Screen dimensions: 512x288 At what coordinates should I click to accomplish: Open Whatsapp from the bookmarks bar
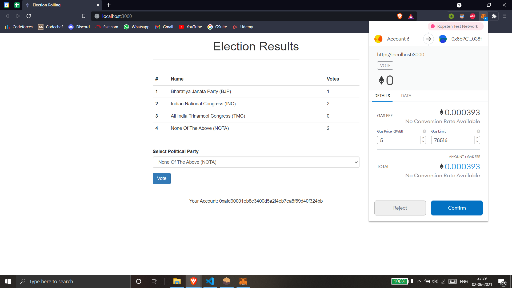click(137, 27)
